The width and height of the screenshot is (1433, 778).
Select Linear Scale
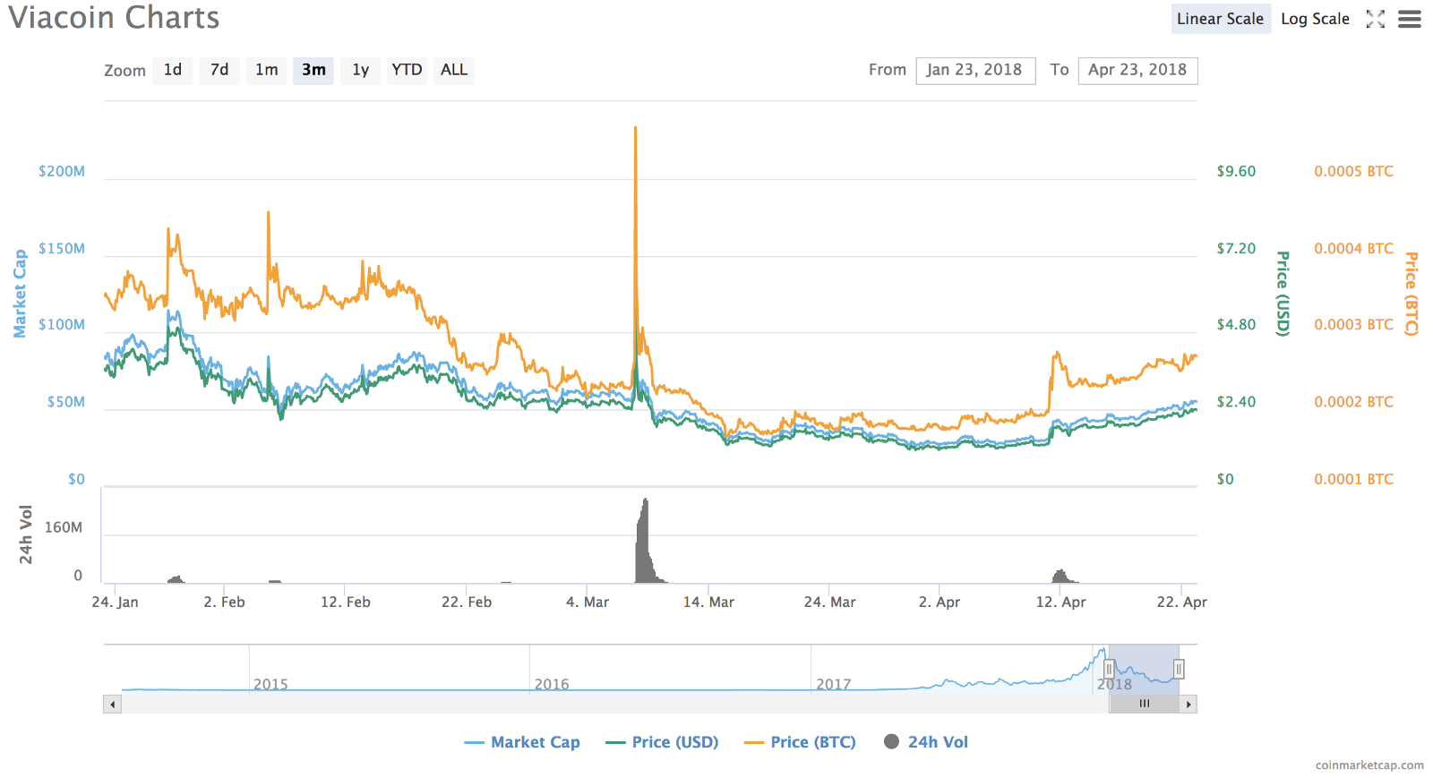click(x=1221, y=19)
